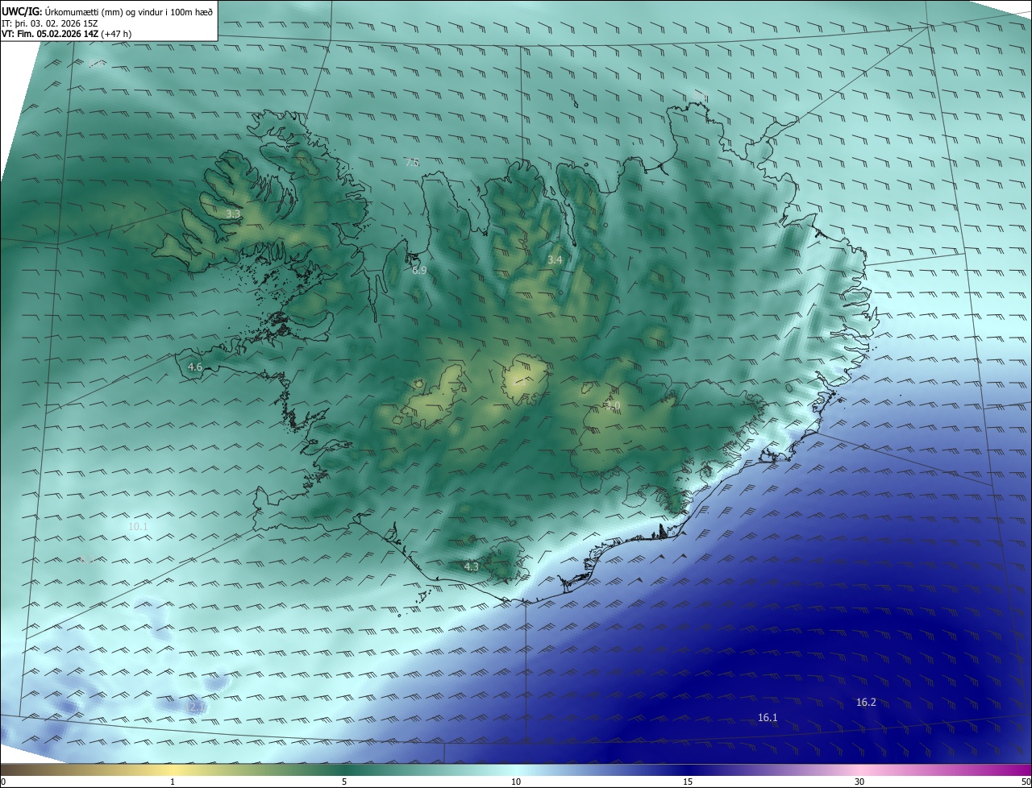Click the valid time "VT: Fim. 05.02.2026 14Z"
1032x788 pixels.
[50, 34]
